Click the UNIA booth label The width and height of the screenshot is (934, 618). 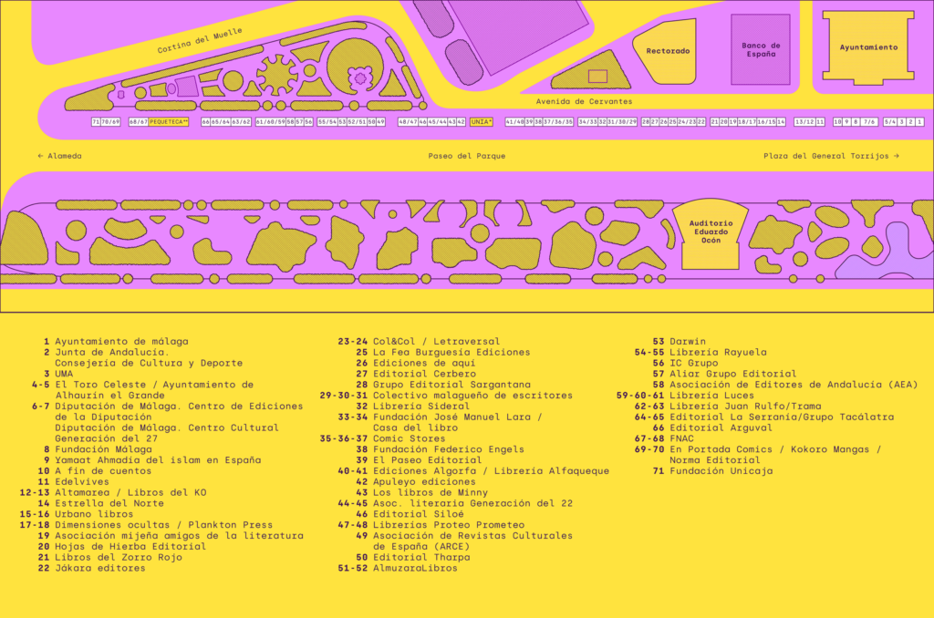pos(482,122)
